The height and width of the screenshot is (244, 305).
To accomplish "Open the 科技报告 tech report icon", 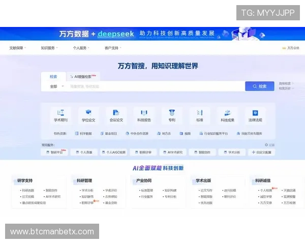I will 144,113.
